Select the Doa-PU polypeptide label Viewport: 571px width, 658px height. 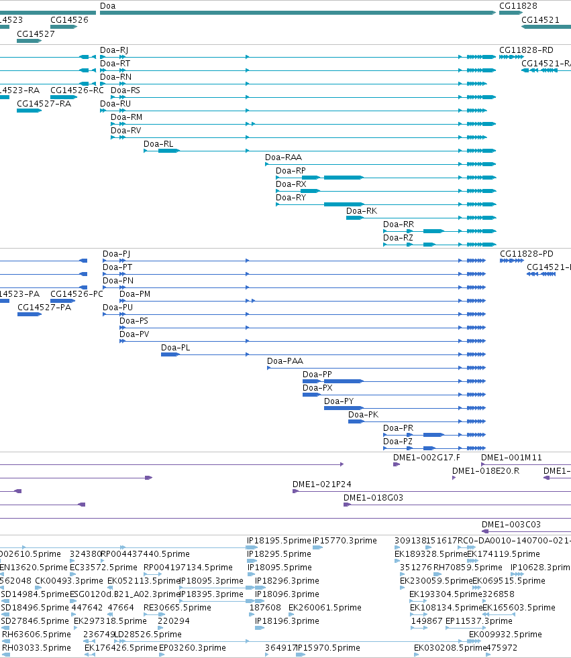pyautogui.click(x=117, y=308)
